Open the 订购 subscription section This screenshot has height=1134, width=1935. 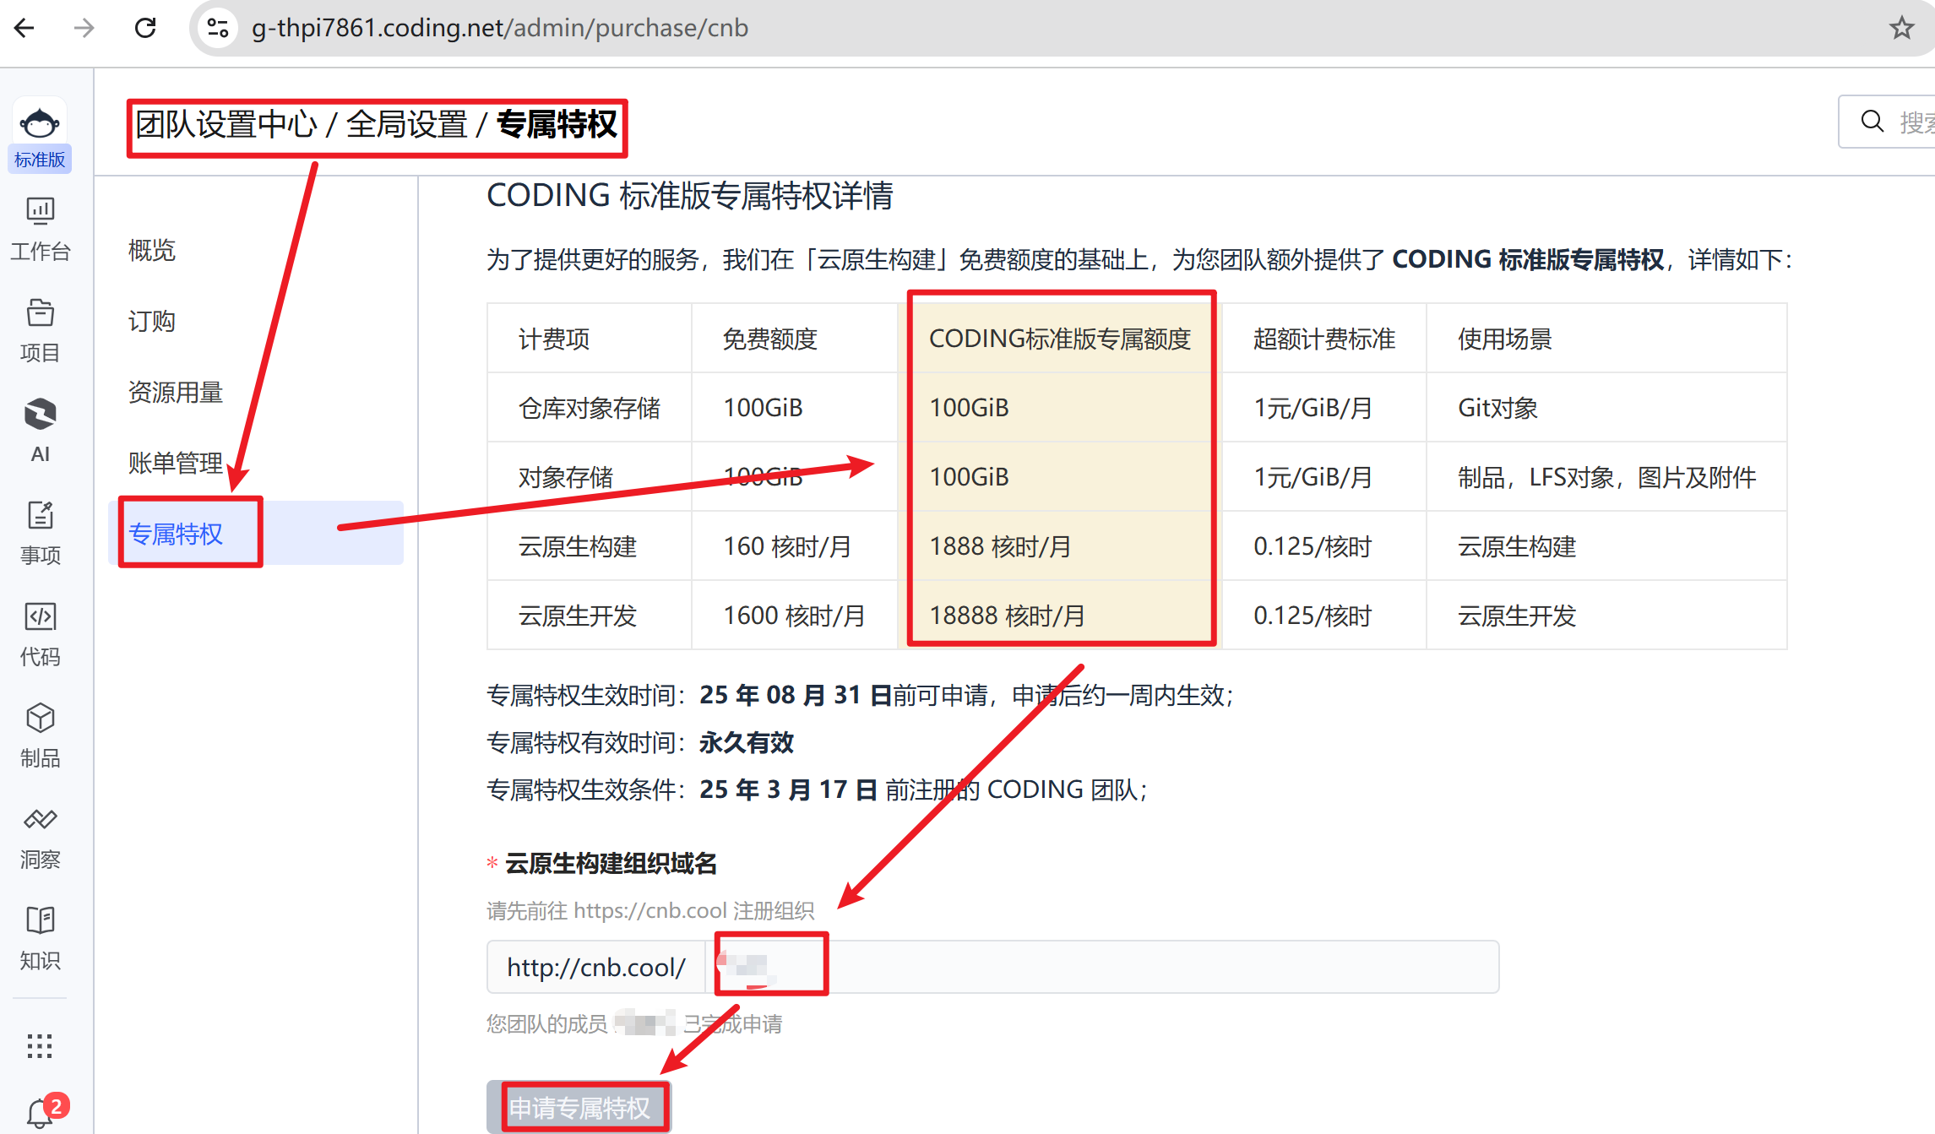[x=152, y=321]
